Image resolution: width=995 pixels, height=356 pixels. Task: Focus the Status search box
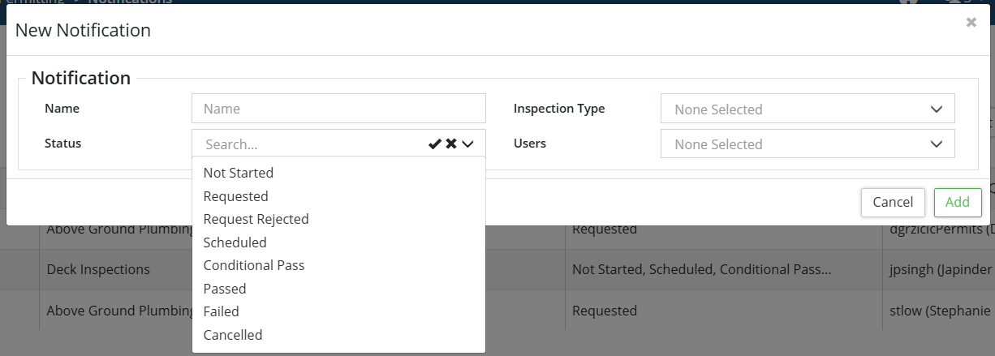(x=312, y=144)
